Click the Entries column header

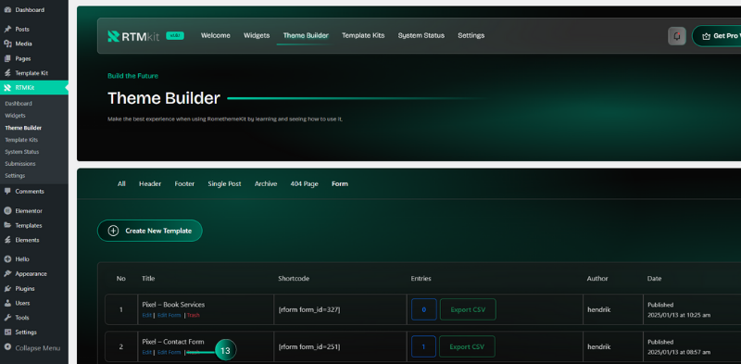[x=421, y=279]
